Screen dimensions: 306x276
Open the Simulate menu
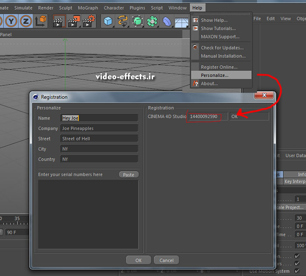coord(23,8)
